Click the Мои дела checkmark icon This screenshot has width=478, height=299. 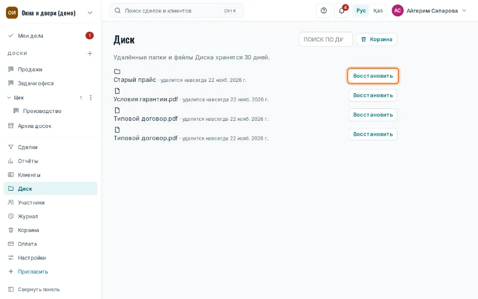pos(11,35)
